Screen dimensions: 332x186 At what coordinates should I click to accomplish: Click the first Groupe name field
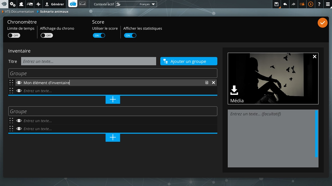pyautogui.click(x=113, y=73)
